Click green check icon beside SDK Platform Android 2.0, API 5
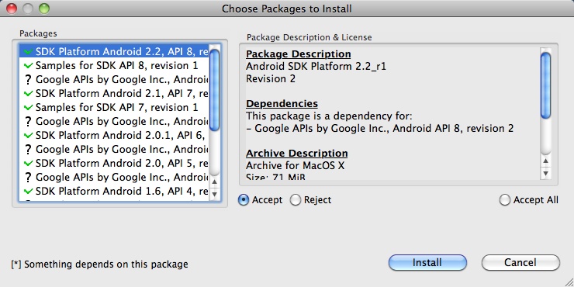 click(28, 163)
